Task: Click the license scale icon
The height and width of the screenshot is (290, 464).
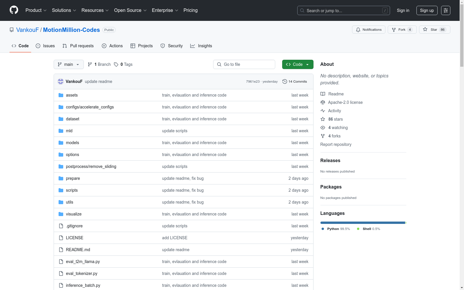Action: pos(323,102)
